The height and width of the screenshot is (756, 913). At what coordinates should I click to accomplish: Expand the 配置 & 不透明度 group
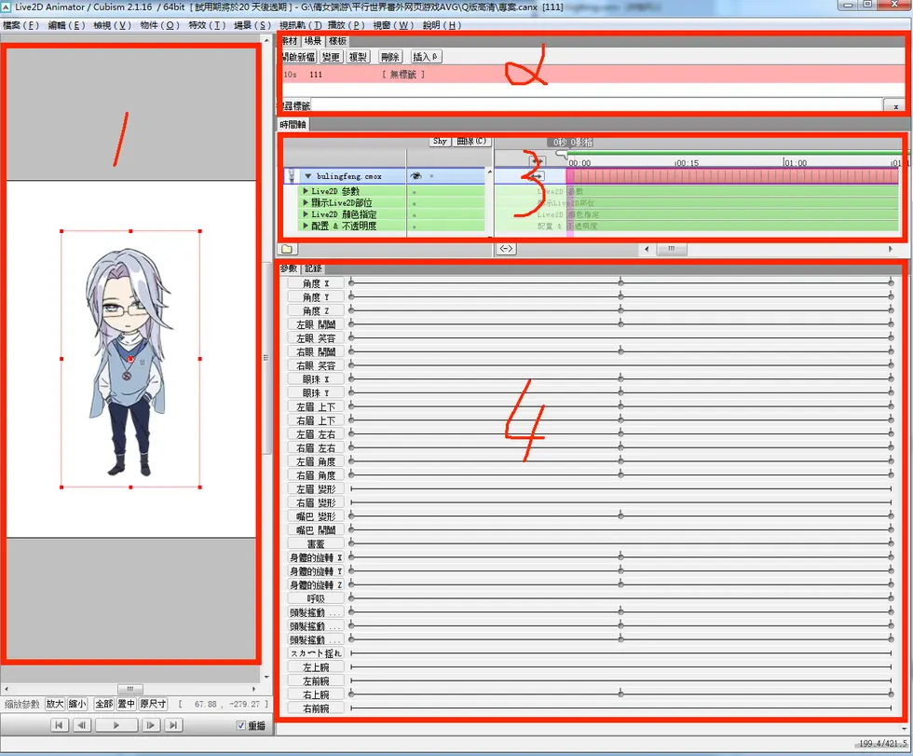(x=306, y=226)
